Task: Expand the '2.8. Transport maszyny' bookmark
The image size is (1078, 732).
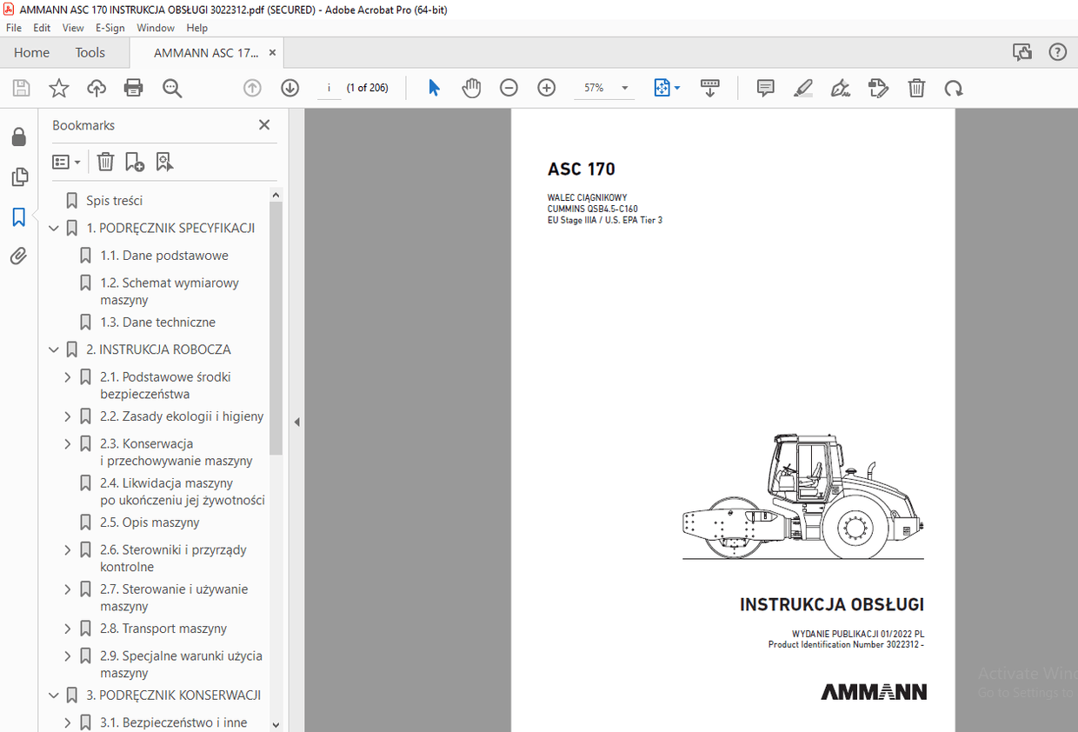Action: 68,628
